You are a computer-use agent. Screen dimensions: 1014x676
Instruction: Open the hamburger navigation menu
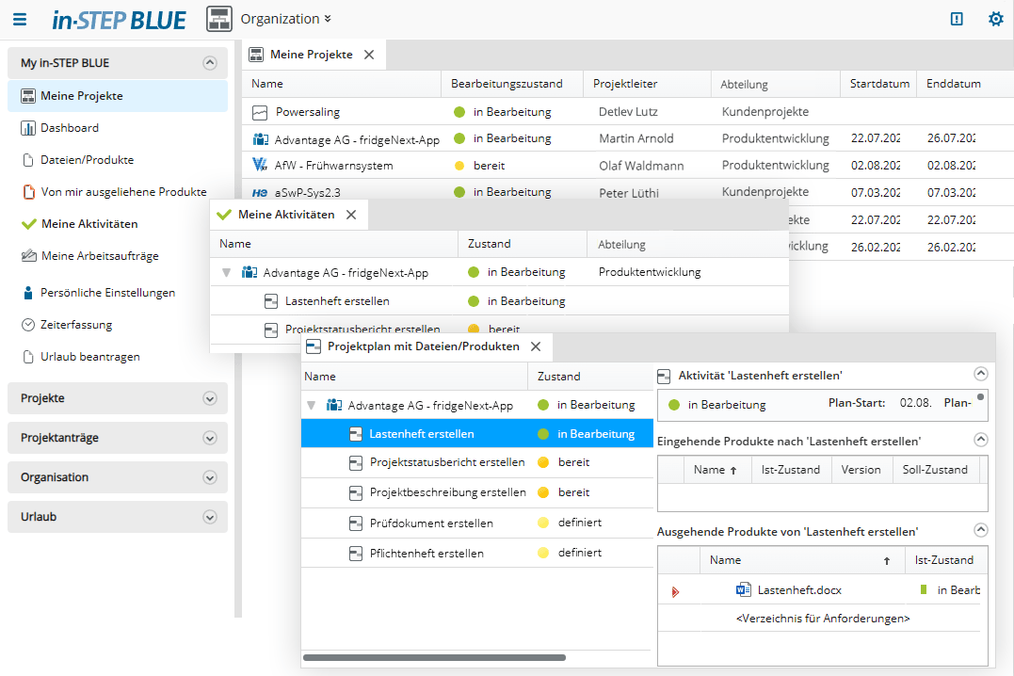pyautogui.click(x=20, y=19)
